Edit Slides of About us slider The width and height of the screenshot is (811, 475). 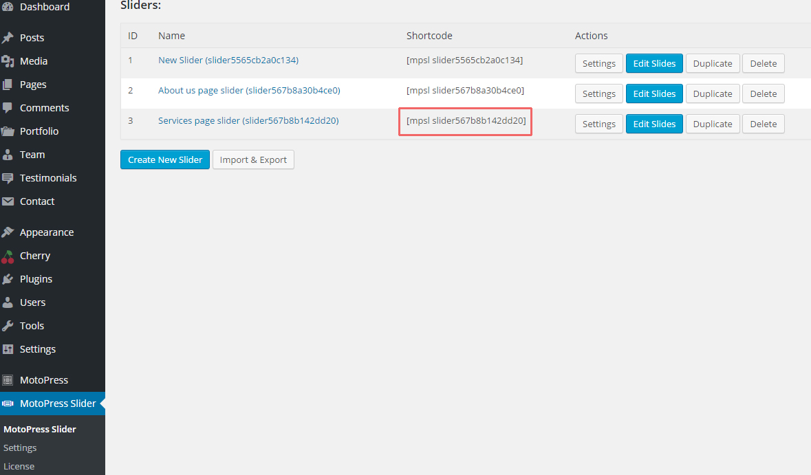click(654, 93)
